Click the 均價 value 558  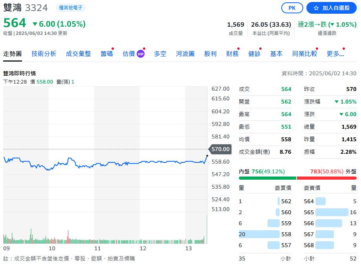coord(286,139)
